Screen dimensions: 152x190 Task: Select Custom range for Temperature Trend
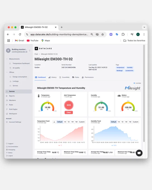click(x=82, y=122)
